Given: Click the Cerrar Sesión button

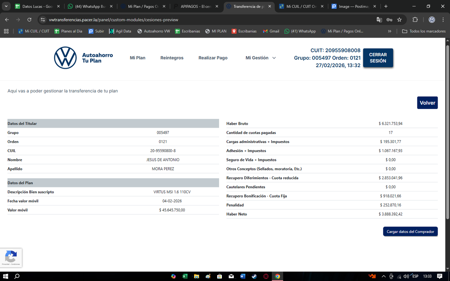Looking at the screenshot, I should (378, 58).
